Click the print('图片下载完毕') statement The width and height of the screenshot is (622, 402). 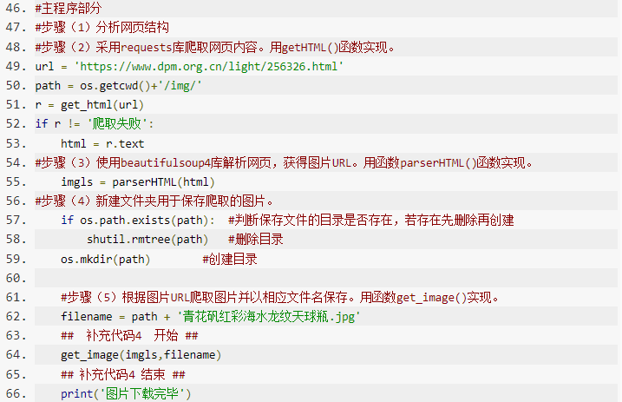pyautogui.click(x=125, y=393)
